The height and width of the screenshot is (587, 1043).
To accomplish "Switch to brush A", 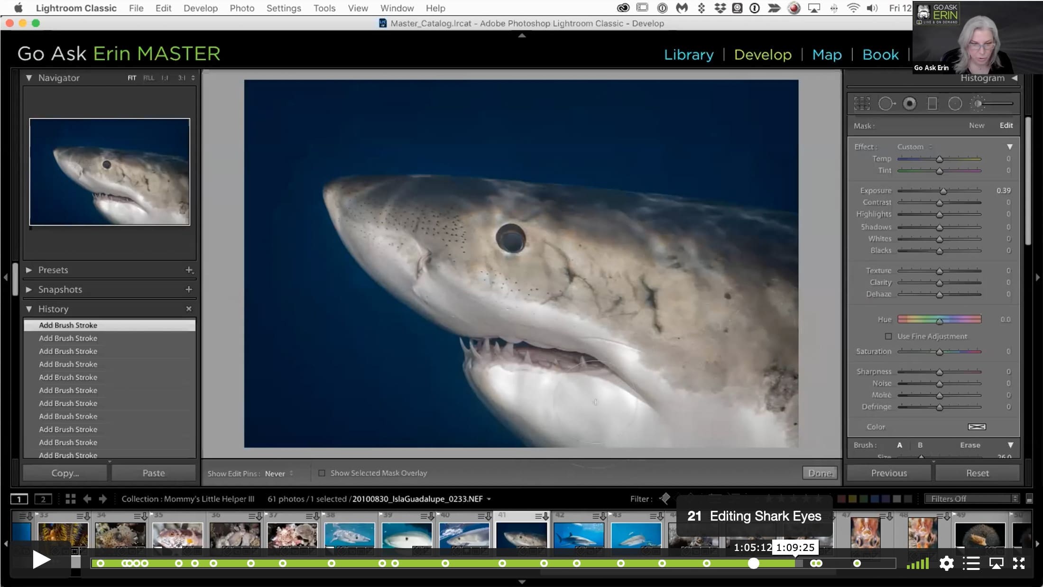I will (899, 445).
